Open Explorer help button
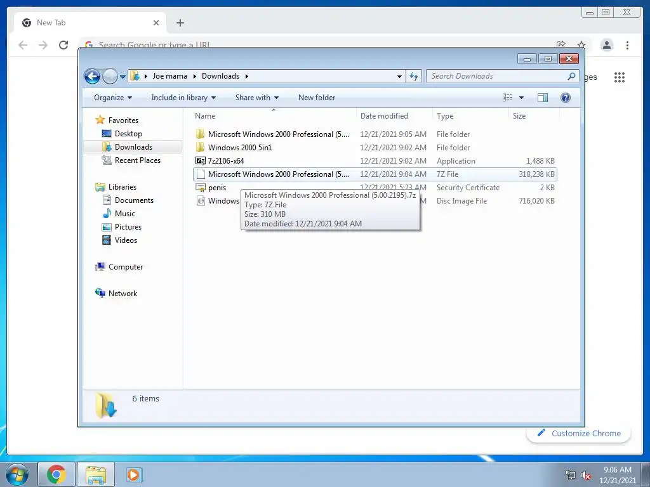 pos(566,98)
